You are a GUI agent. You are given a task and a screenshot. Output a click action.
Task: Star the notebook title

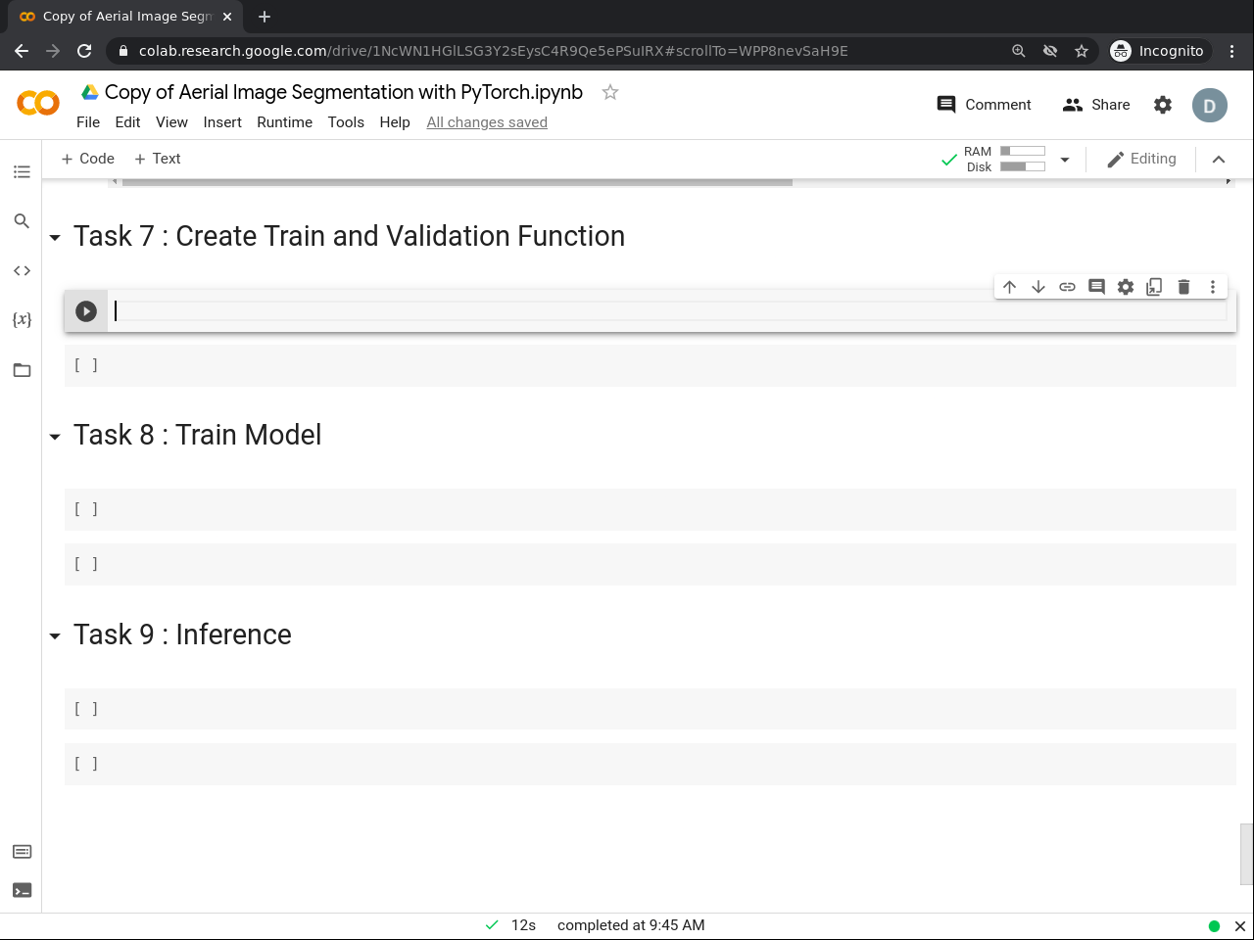pyautogui.click(x=610, y=92)
